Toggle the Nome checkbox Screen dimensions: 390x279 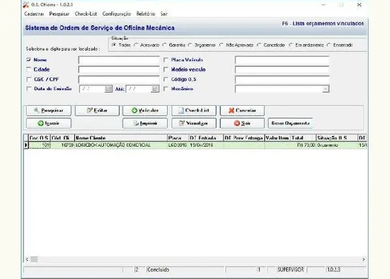pyautogui.click(x=29, y=60)
